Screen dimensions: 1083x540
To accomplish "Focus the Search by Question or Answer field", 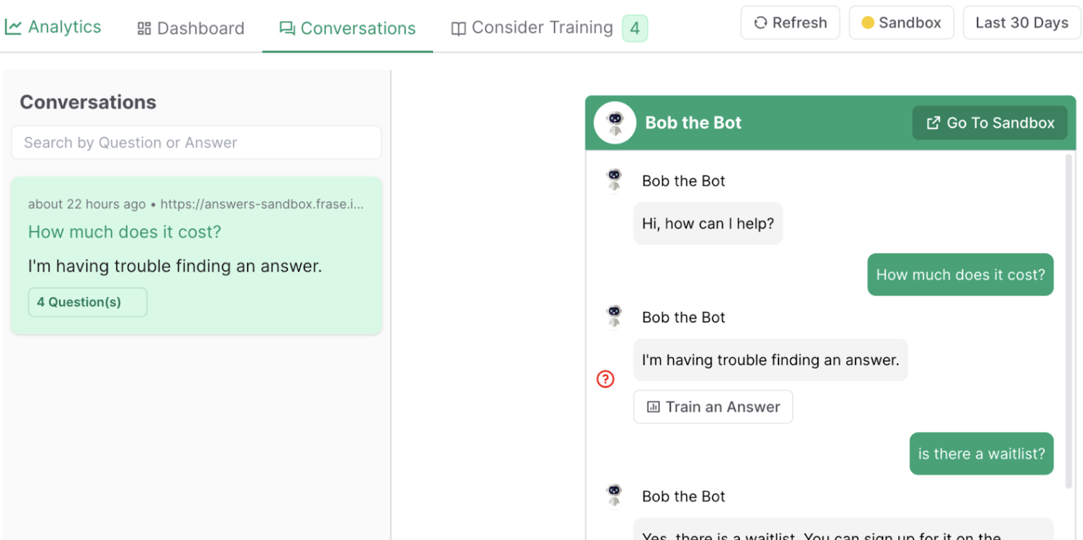I will pos(196,142).
